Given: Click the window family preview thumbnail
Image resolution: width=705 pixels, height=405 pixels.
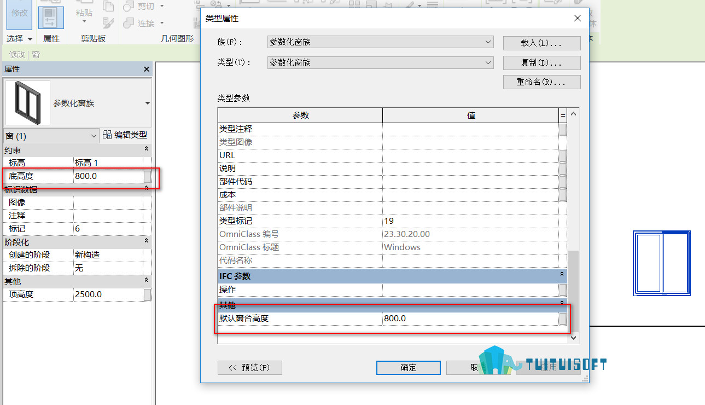Looking at the screenshot, I should (28, 103).
